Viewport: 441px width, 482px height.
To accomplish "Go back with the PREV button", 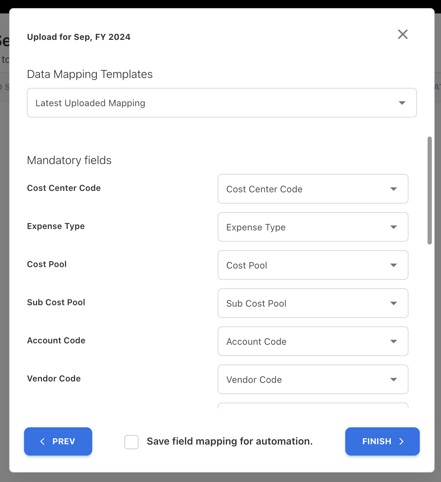I will pyautogui.click(x=58, y=441).
